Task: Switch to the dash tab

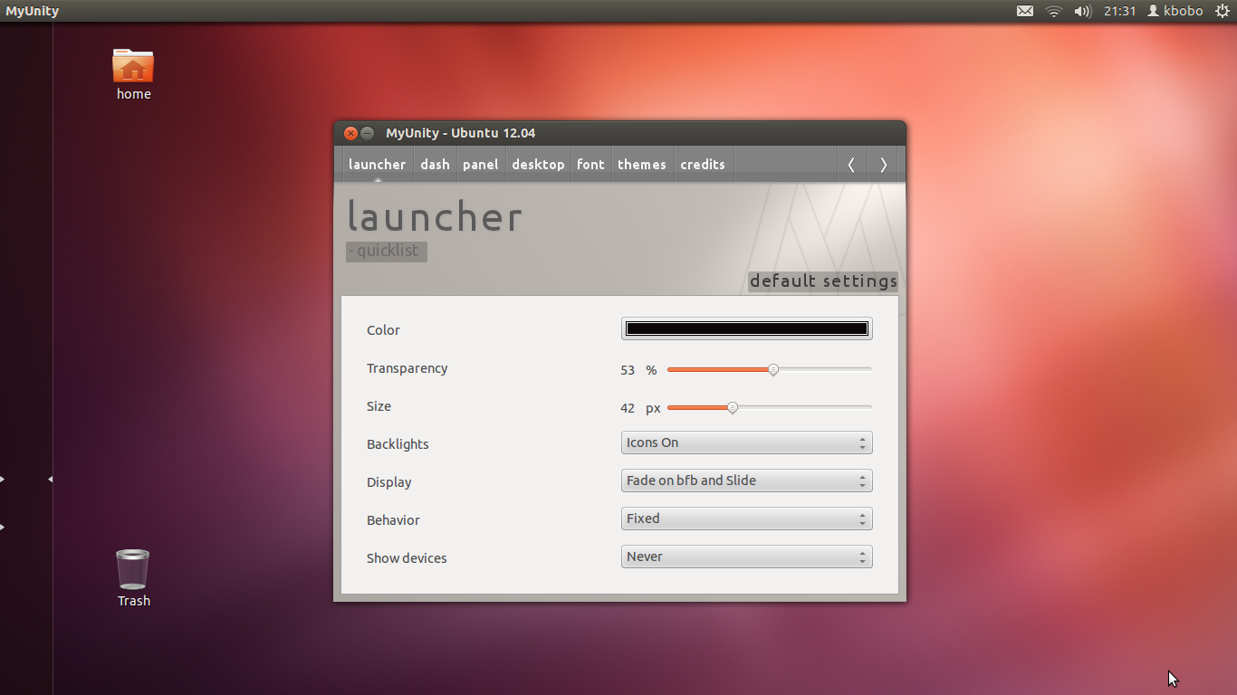Action: (435, 165)
